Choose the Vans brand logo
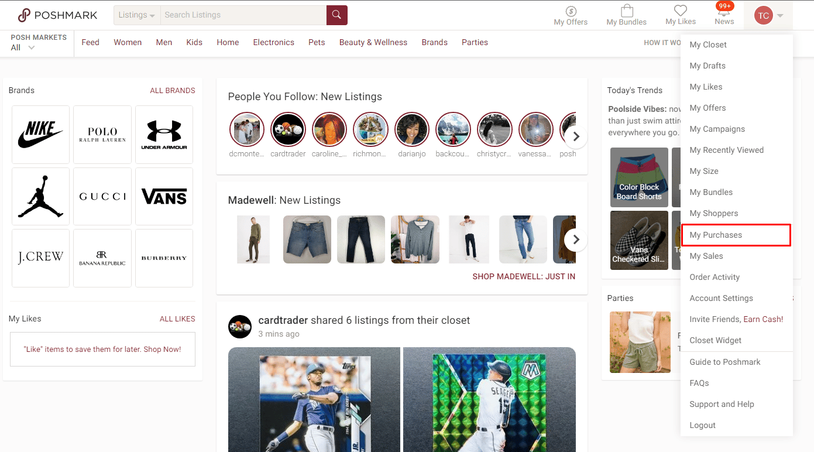This screenshot has height=452, width=814. pyautogui.click(x=164, y=196)
